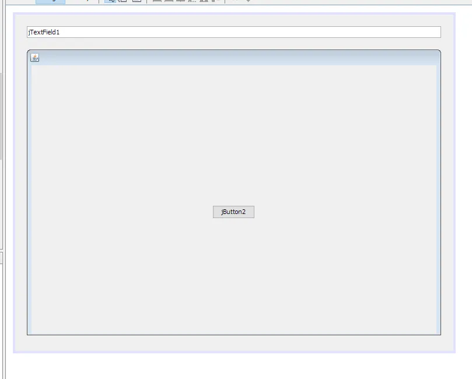Click the jButton2 button in the form

point(233,212)
